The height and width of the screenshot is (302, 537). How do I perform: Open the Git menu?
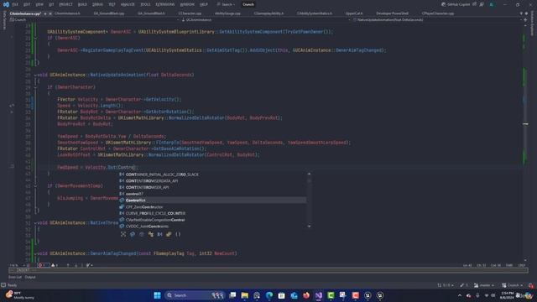[51, 4]
